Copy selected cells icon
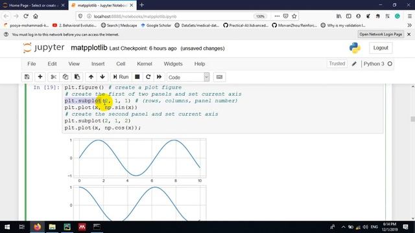415x233 pixels. 65,77
